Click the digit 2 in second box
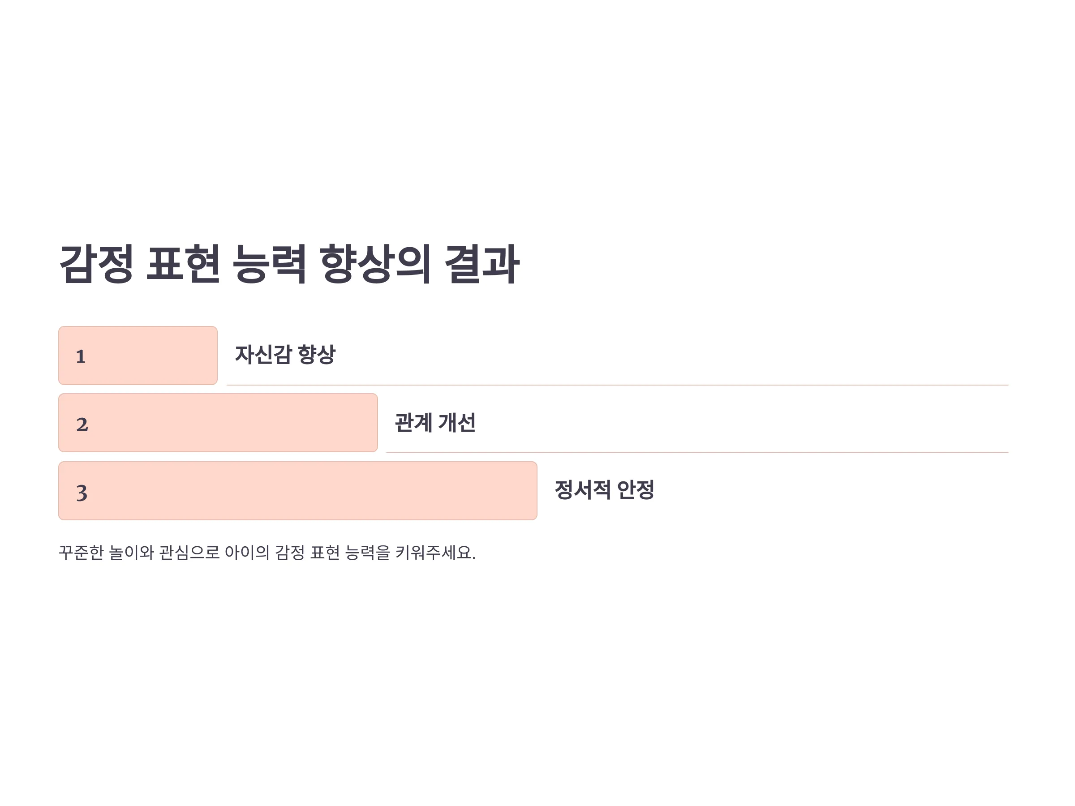Screen dimensions: 1075x806 point(82,424)
